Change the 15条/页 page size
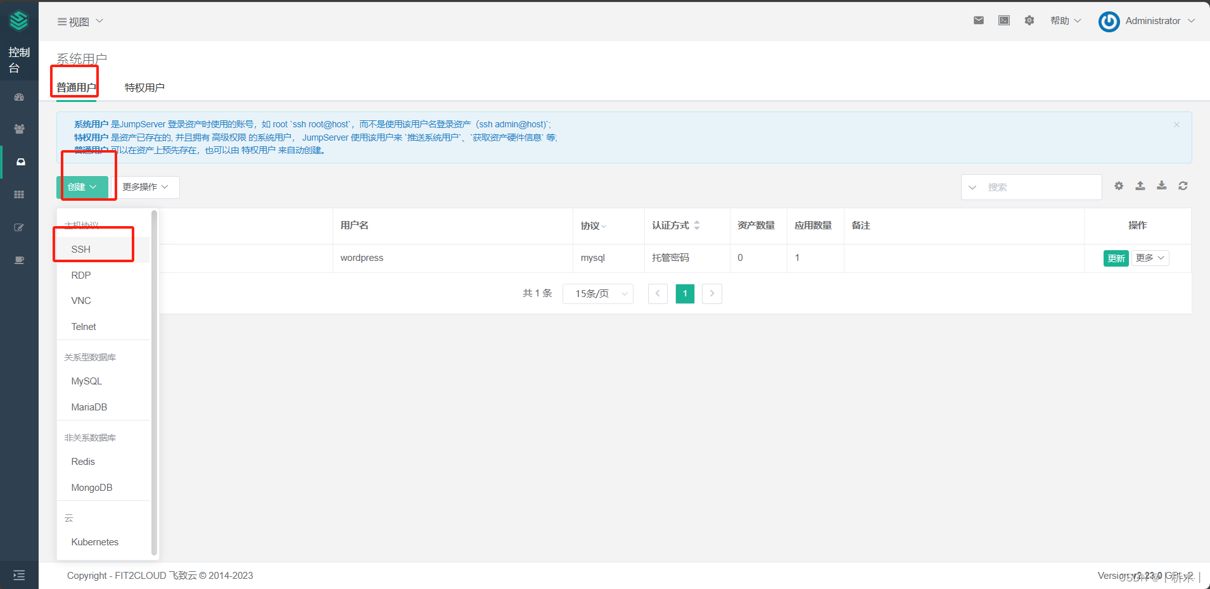The width and height of the screenshot is (1210, 589). (598, 293)
